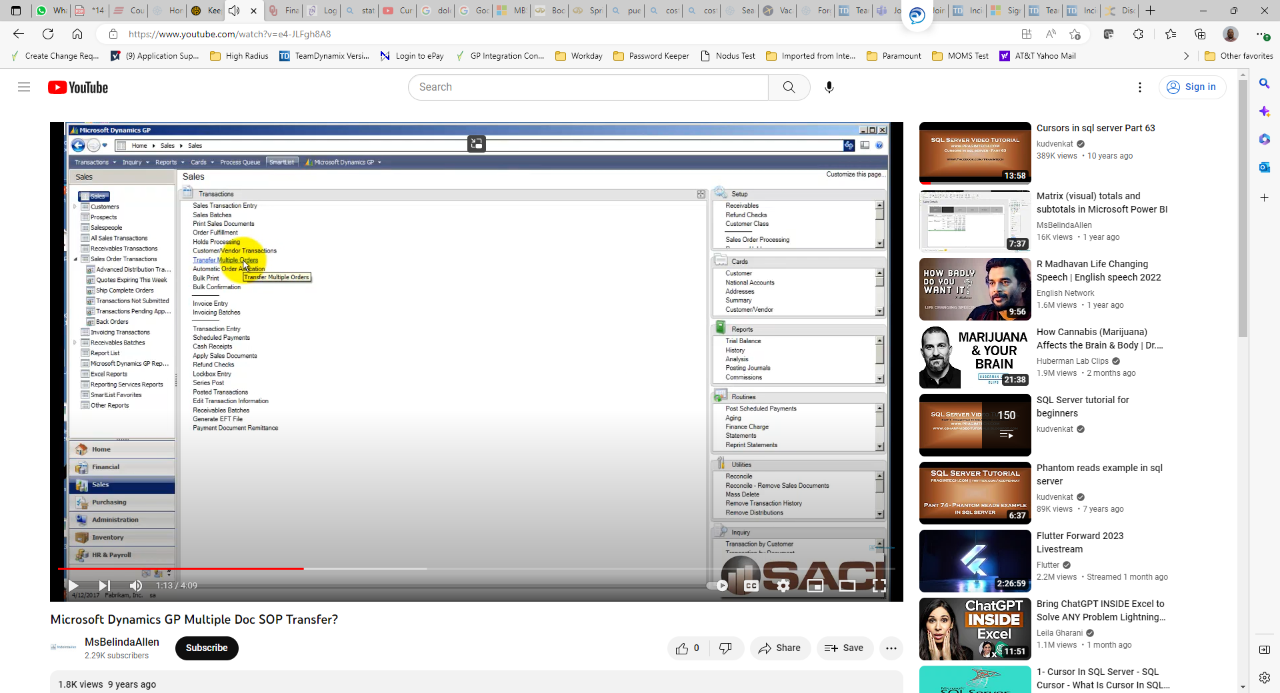The width and height of the screenshot is (1280, 693).
Task: Click into the YouTube Search field
Action: (589, 87)
